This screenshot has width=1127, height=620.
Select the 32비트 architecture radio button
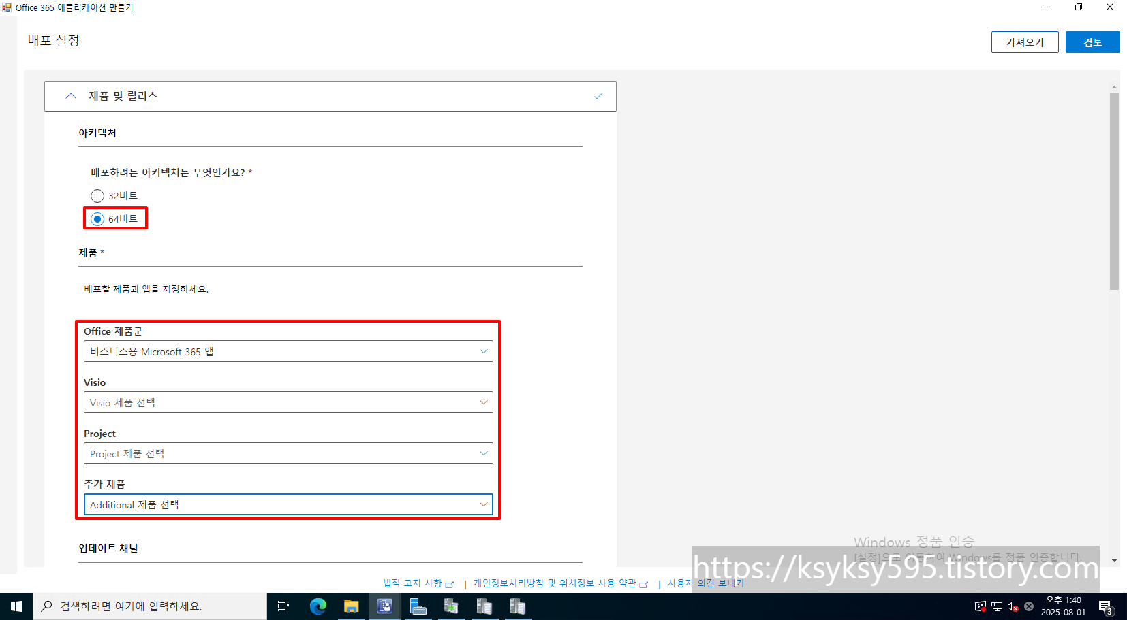[97, 196]
